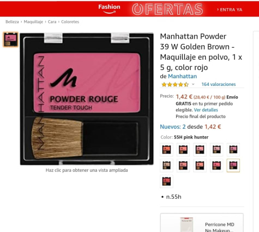Select the lone red swatch in third row
The height and width of the screenshot is (232, 259).
(x=166, y=181)
